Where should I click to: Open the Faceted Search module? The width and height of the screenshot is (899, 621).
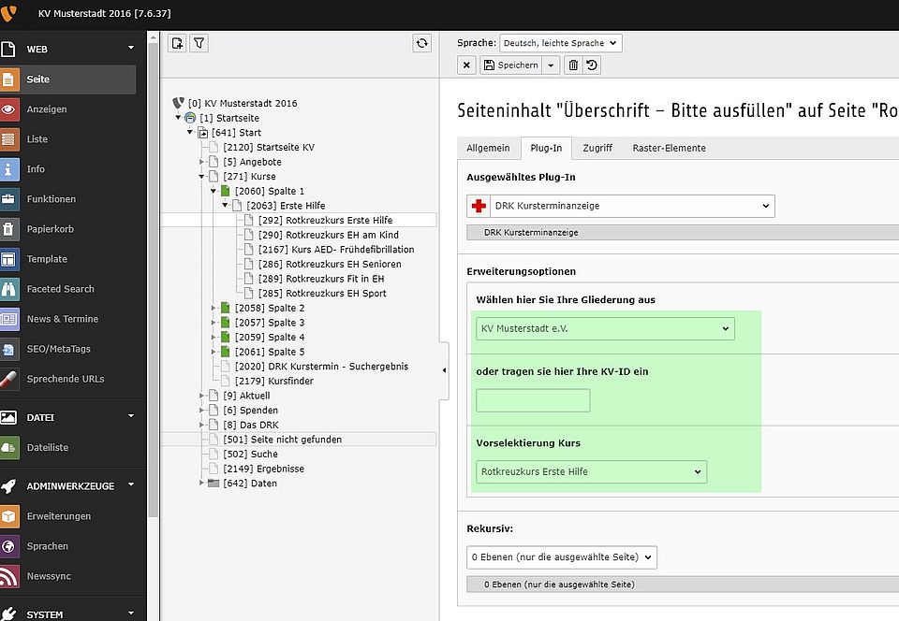point(60,289)
